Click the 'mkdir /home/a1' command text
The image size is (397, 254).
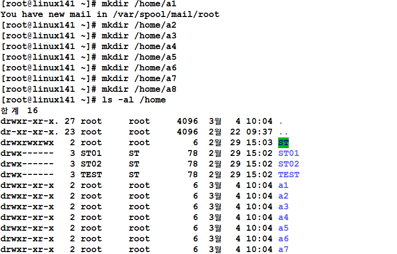click(x=139, y=4)
